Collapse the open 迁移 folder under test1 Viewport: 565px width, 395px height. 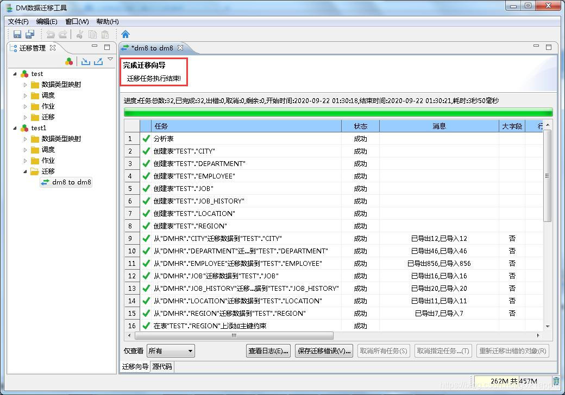click(25, 171)
